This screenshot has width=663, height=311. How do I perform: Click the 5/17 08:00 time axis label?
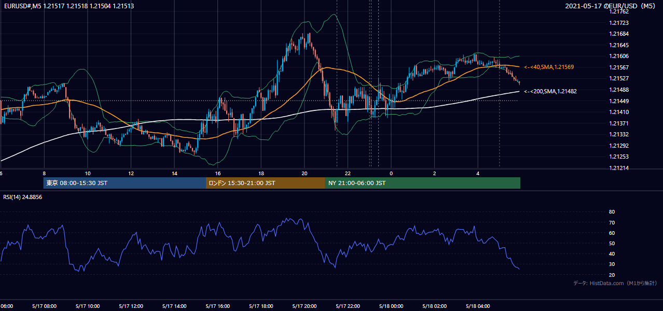(x=44, y=306)
